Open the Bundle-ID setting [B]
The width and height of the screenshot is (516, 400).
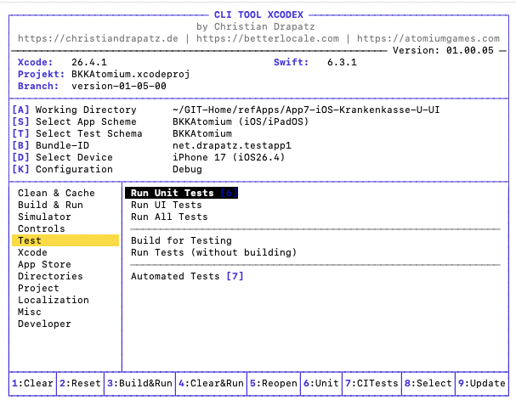[51, 145]
